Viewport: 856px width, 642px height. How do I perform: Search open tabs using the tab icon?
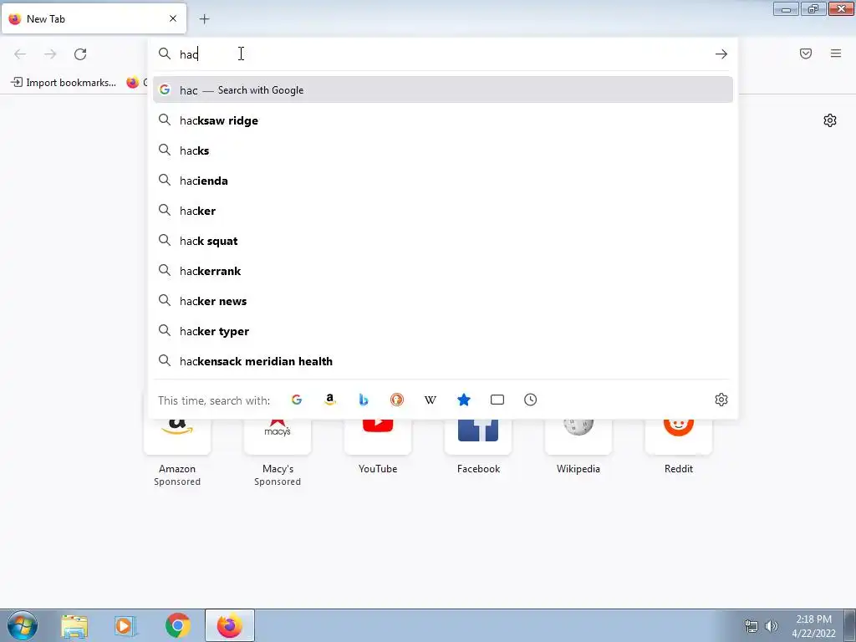tap(497, 400)
